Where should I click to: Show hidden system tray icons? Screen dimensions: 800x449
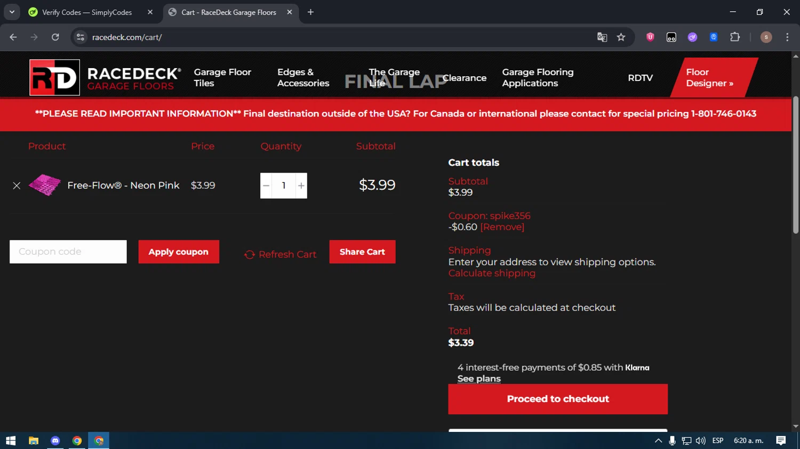pos(658,440)
